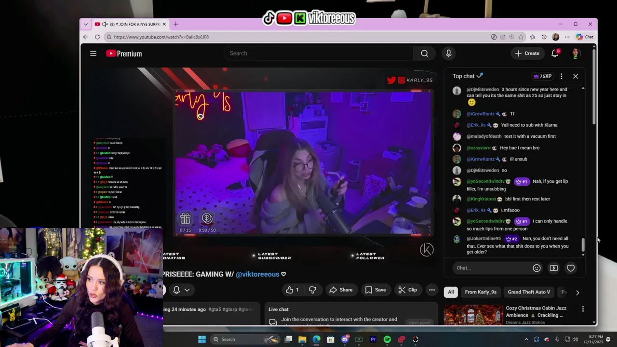Open Edge favorites list
Screen dimensions: 617x347
click(533, 37)
